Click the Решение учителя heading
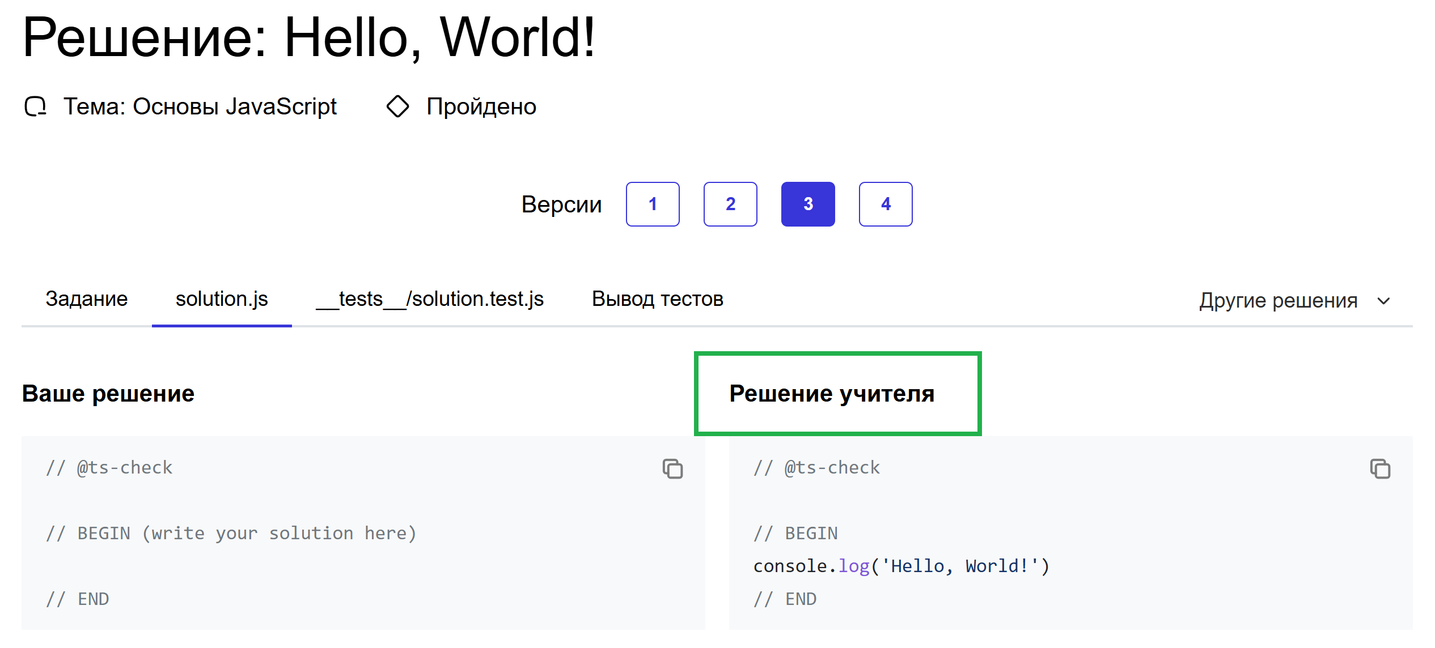Viewport: 1435px width, 648px height. [832, 394]
